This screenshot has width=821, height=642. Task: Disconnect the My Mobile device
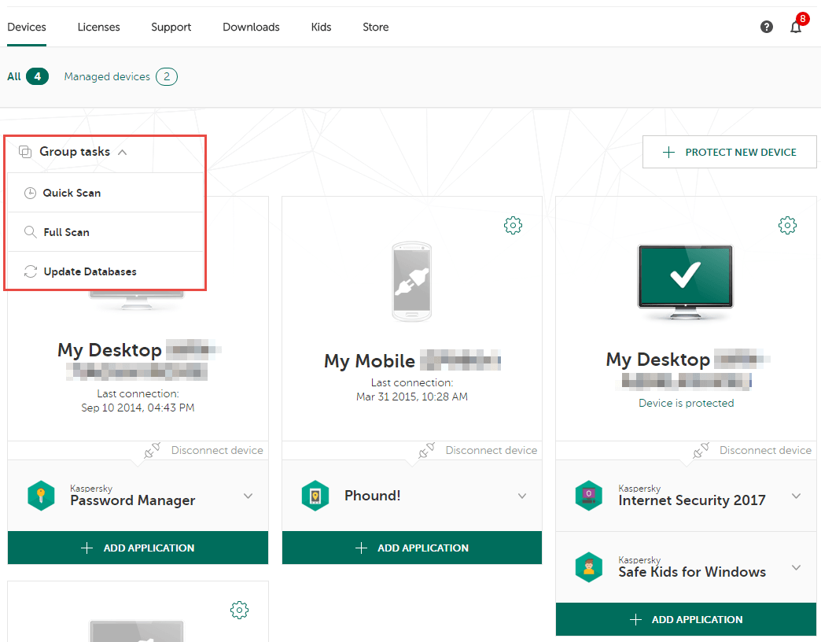[x=491, y=450]
